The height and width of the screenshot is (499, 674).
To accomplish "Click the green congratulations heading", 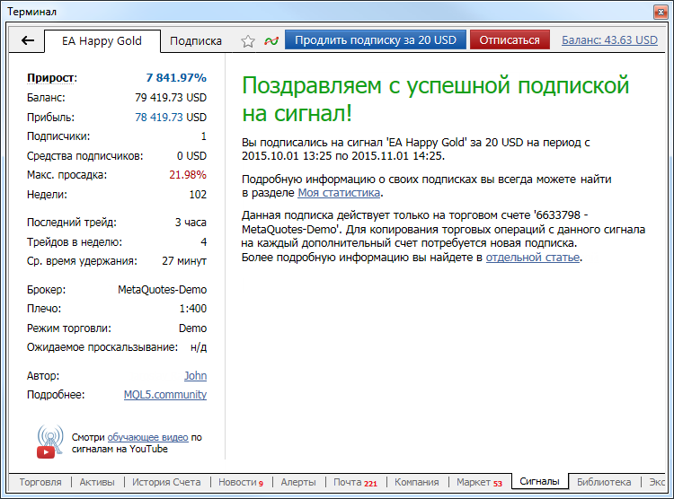I will (x=435, y=99).
